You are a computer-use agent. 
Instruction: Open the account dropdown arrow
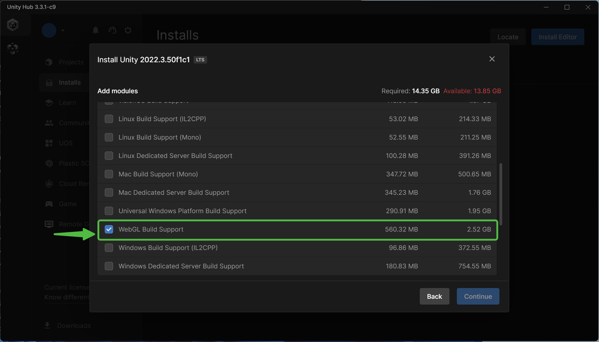tap(62, 30)
